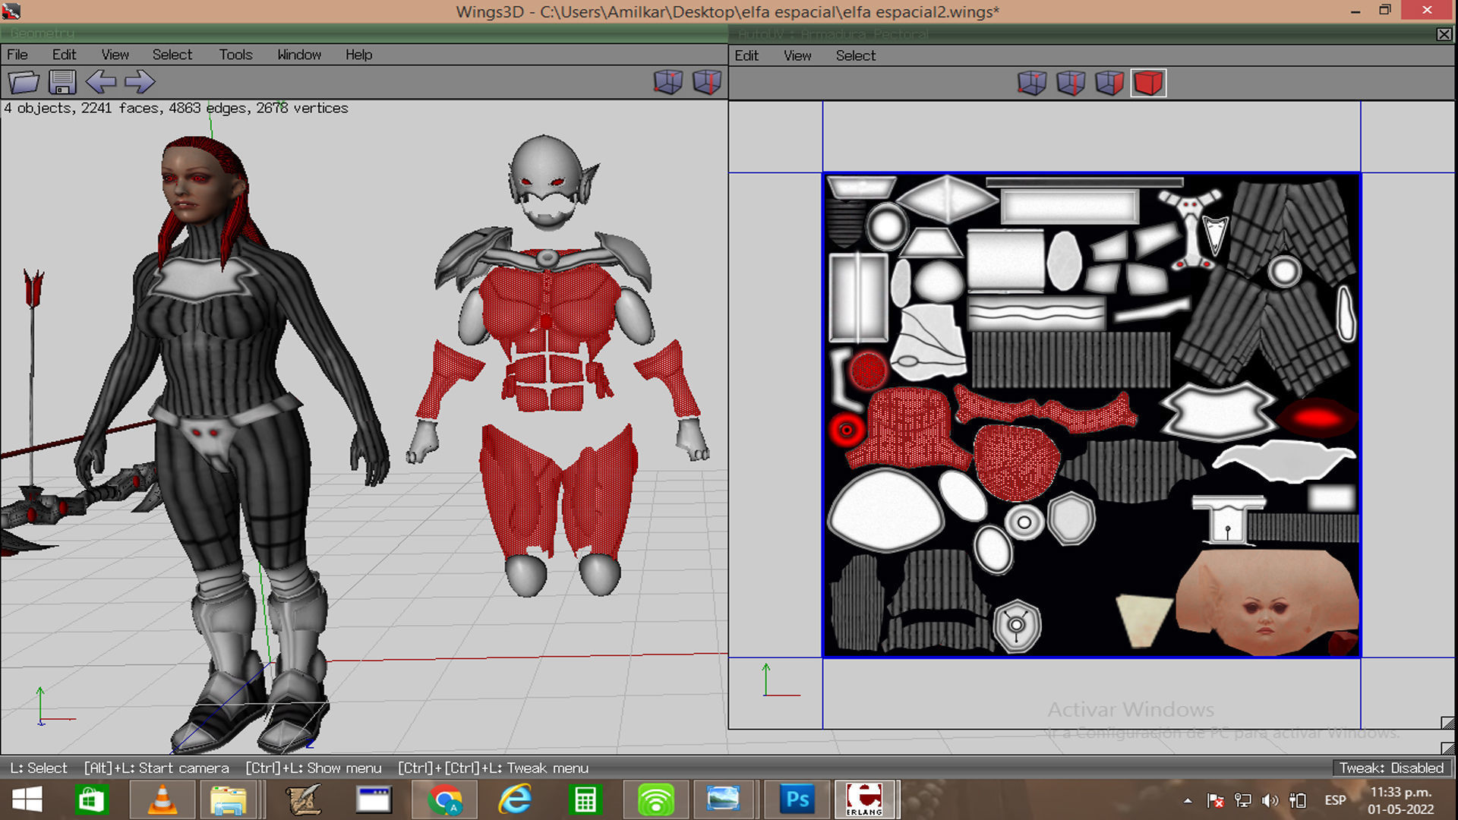Click the Redo right arrow icon
This screenshot has height=820, width=1458.
tap(140, 82)
